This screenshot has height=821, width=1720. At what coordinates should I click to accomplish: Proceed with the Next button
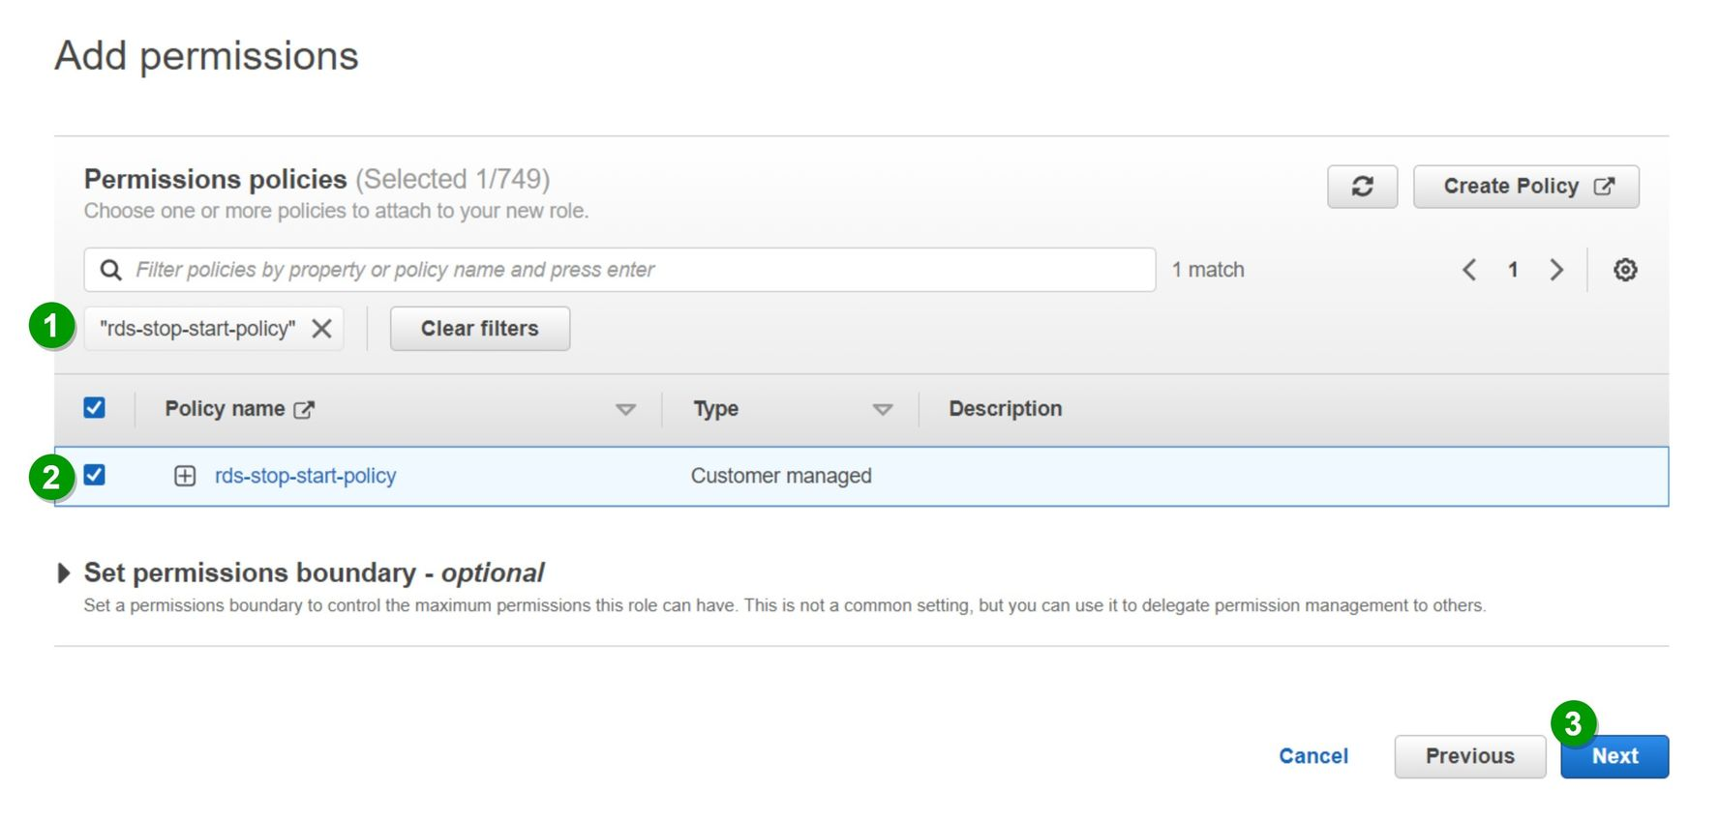(1614, 757)
